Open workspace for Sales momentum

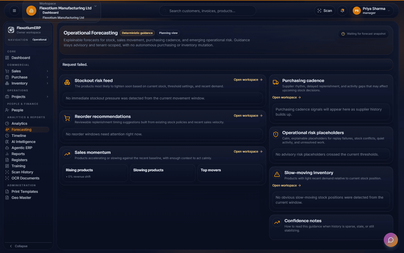pos(248,152)
